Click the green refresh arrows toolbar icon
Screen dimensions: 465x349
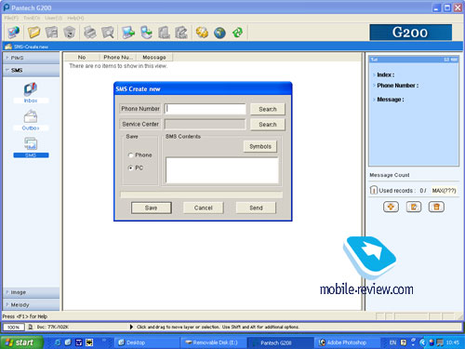[238, 33]
